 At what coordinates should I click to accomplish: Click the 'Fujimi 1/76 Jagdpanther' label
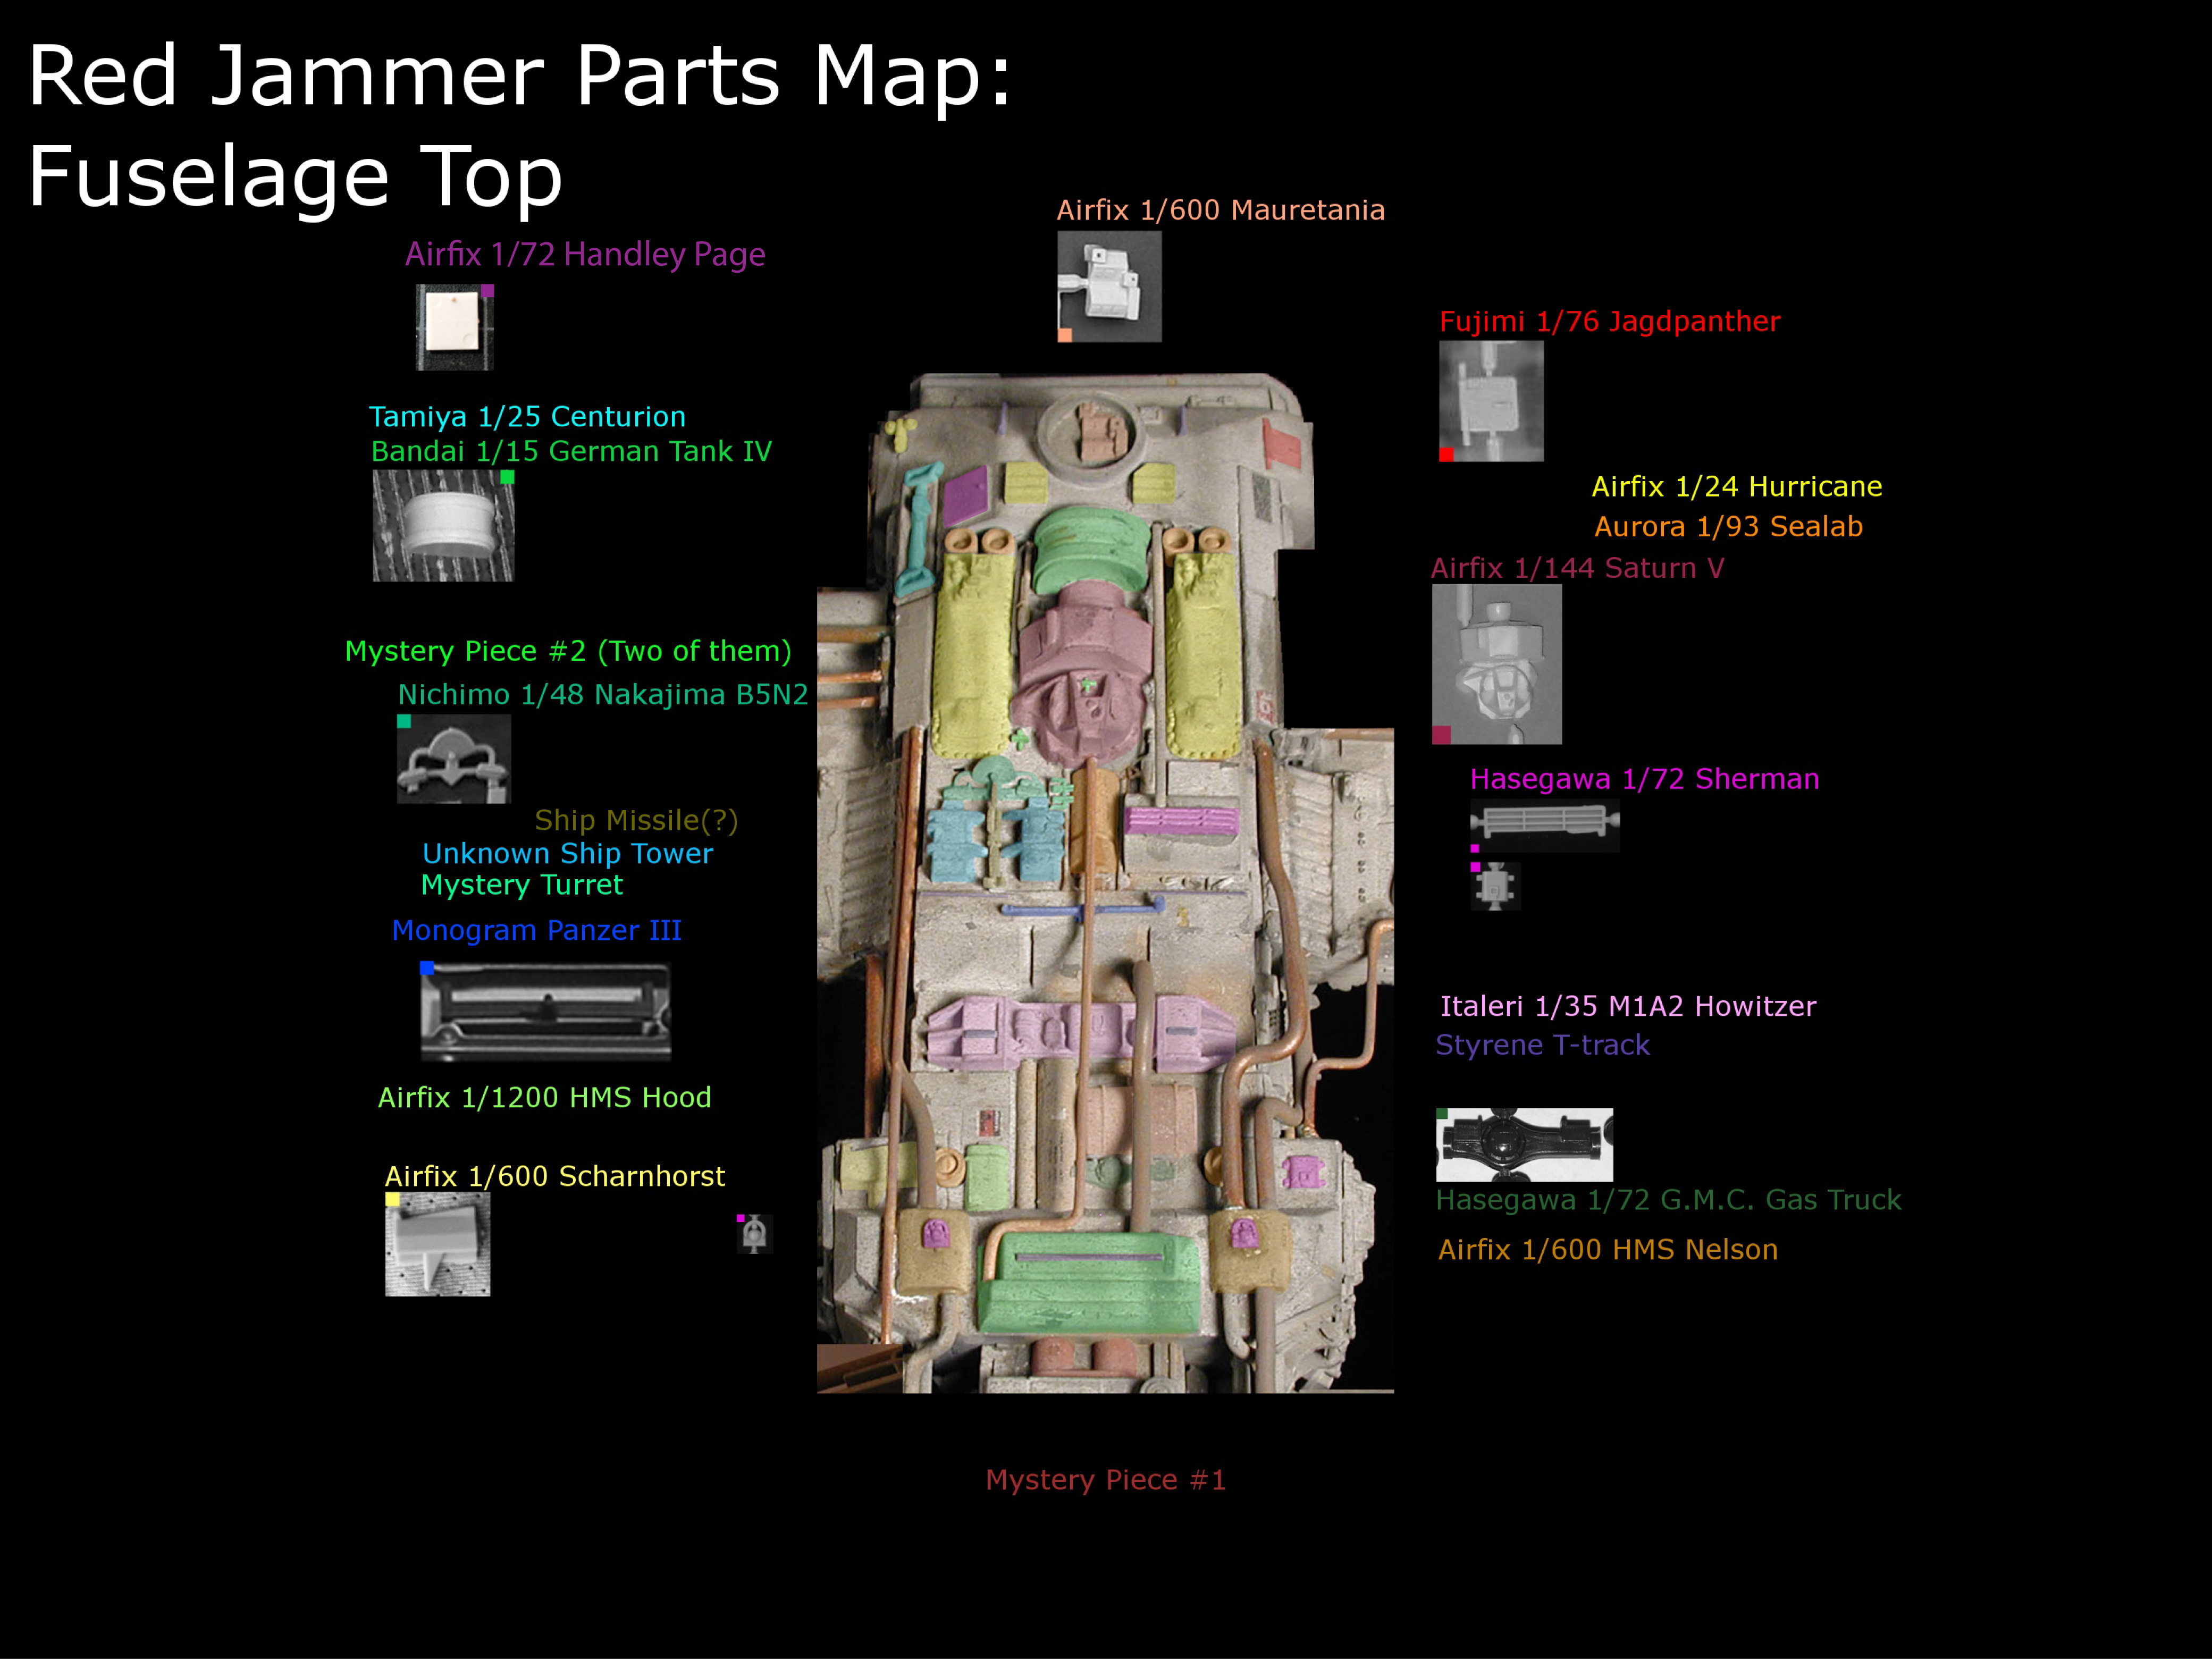(x=1610, y=322)
